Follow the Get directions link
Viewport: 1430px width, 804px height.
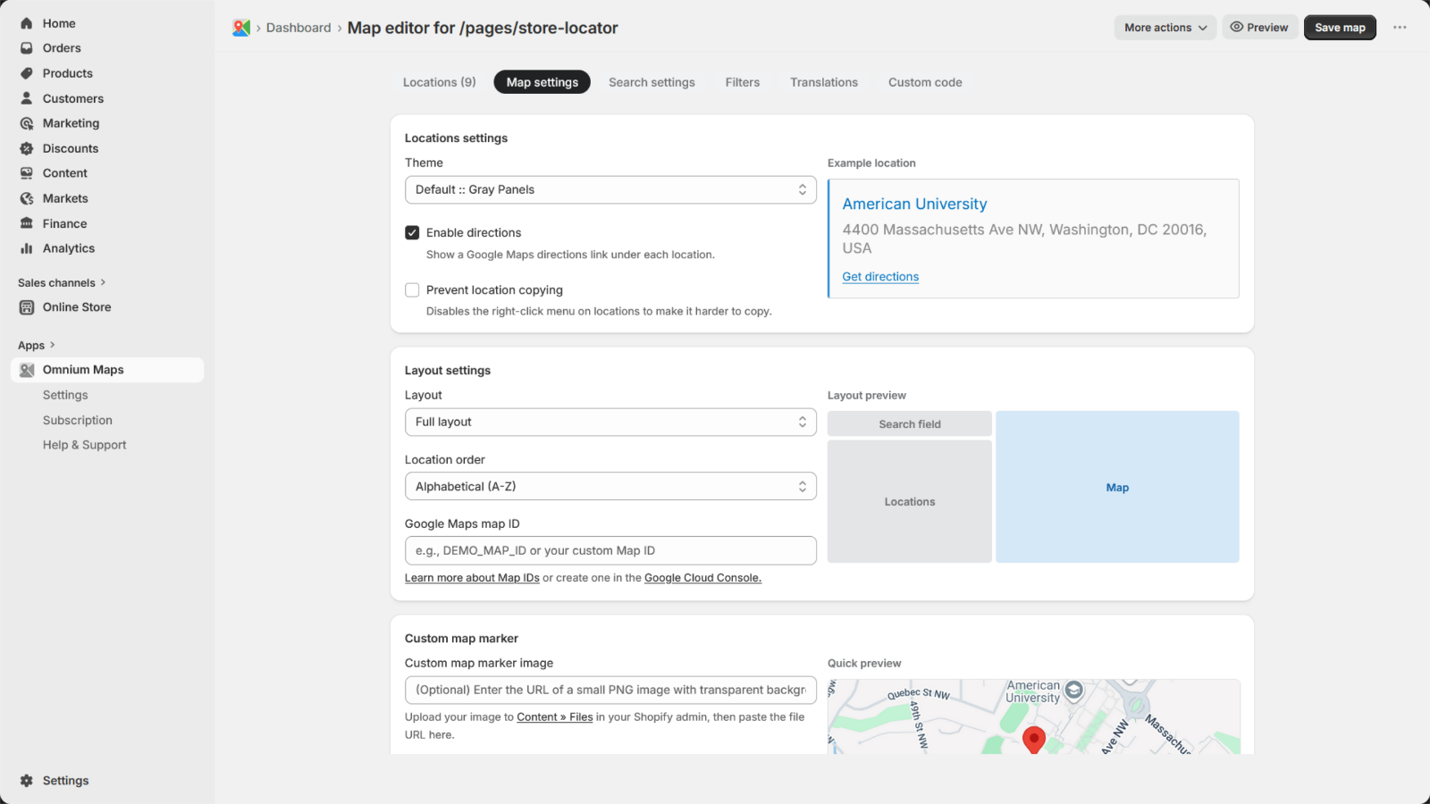(x=880, y=277)
